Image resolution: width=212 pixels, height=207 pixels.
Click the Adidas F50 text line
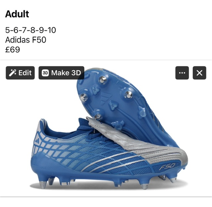coord(26,40)
